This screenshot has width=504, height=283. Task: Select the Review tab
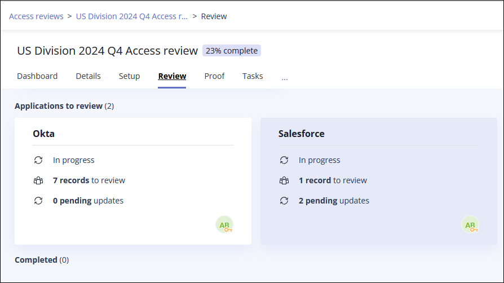tap(172, 76)
